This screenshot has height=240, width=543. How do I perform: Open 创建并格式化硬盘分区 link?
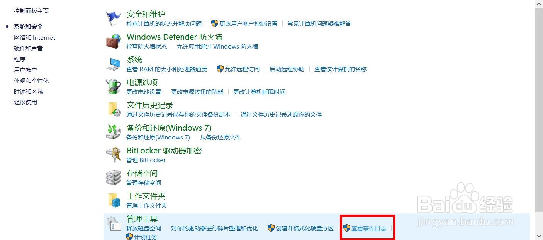point(305,228)
